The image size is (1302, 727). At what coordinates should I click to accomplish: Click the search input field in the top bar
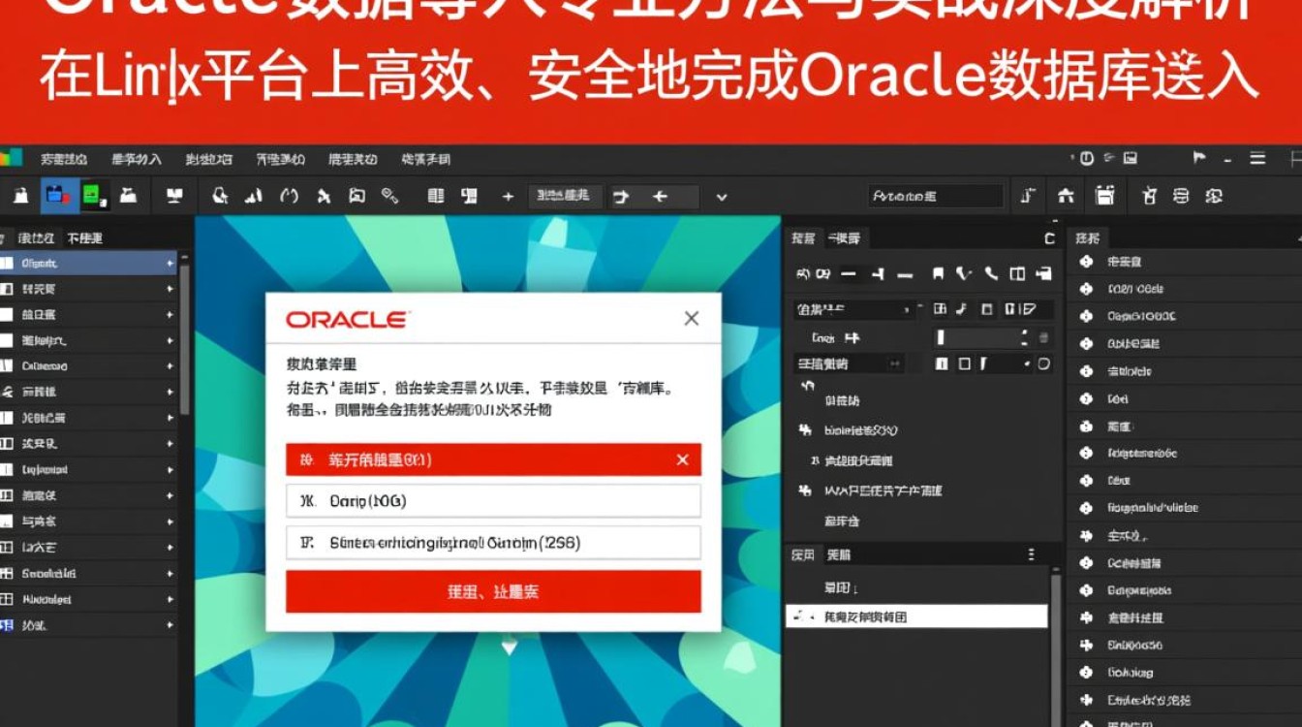pos(935,196)
